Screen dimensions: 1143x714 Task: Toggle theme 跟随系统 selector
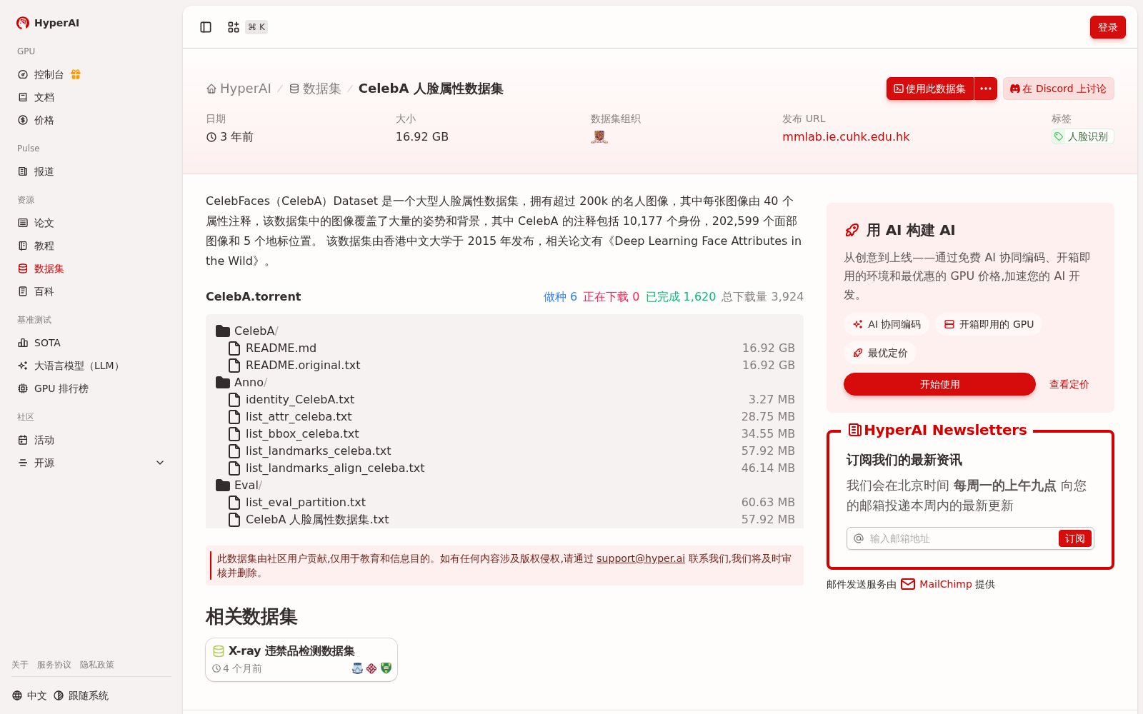point(81,695)
